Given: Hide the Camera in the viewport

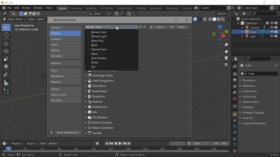Looking at the screenshot, I should (x=272, y=27).
